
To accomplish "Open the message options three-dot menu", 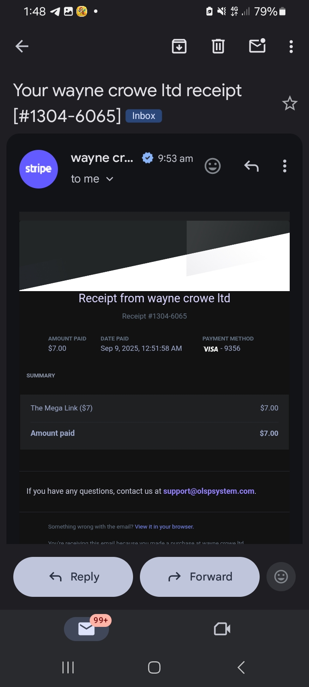I will (285, 166).
